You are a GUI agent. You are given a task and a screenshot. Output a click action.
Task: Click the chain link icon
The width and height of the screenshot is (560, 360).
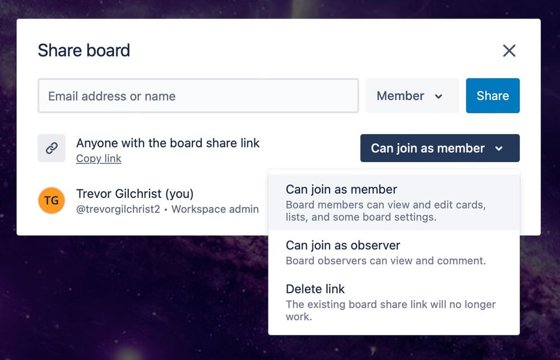point(52,148)
